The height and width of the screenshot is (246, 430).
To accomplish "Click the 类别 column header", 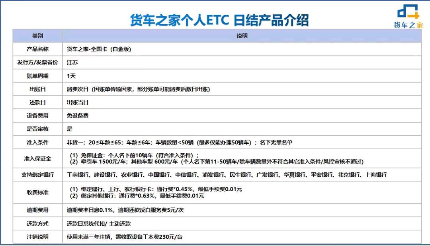I will (x=37, y=36).
